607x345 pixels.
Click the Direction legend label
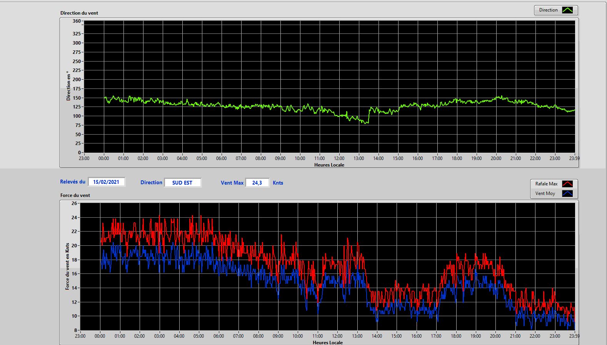pyautogui.click(x=548, y=10)
